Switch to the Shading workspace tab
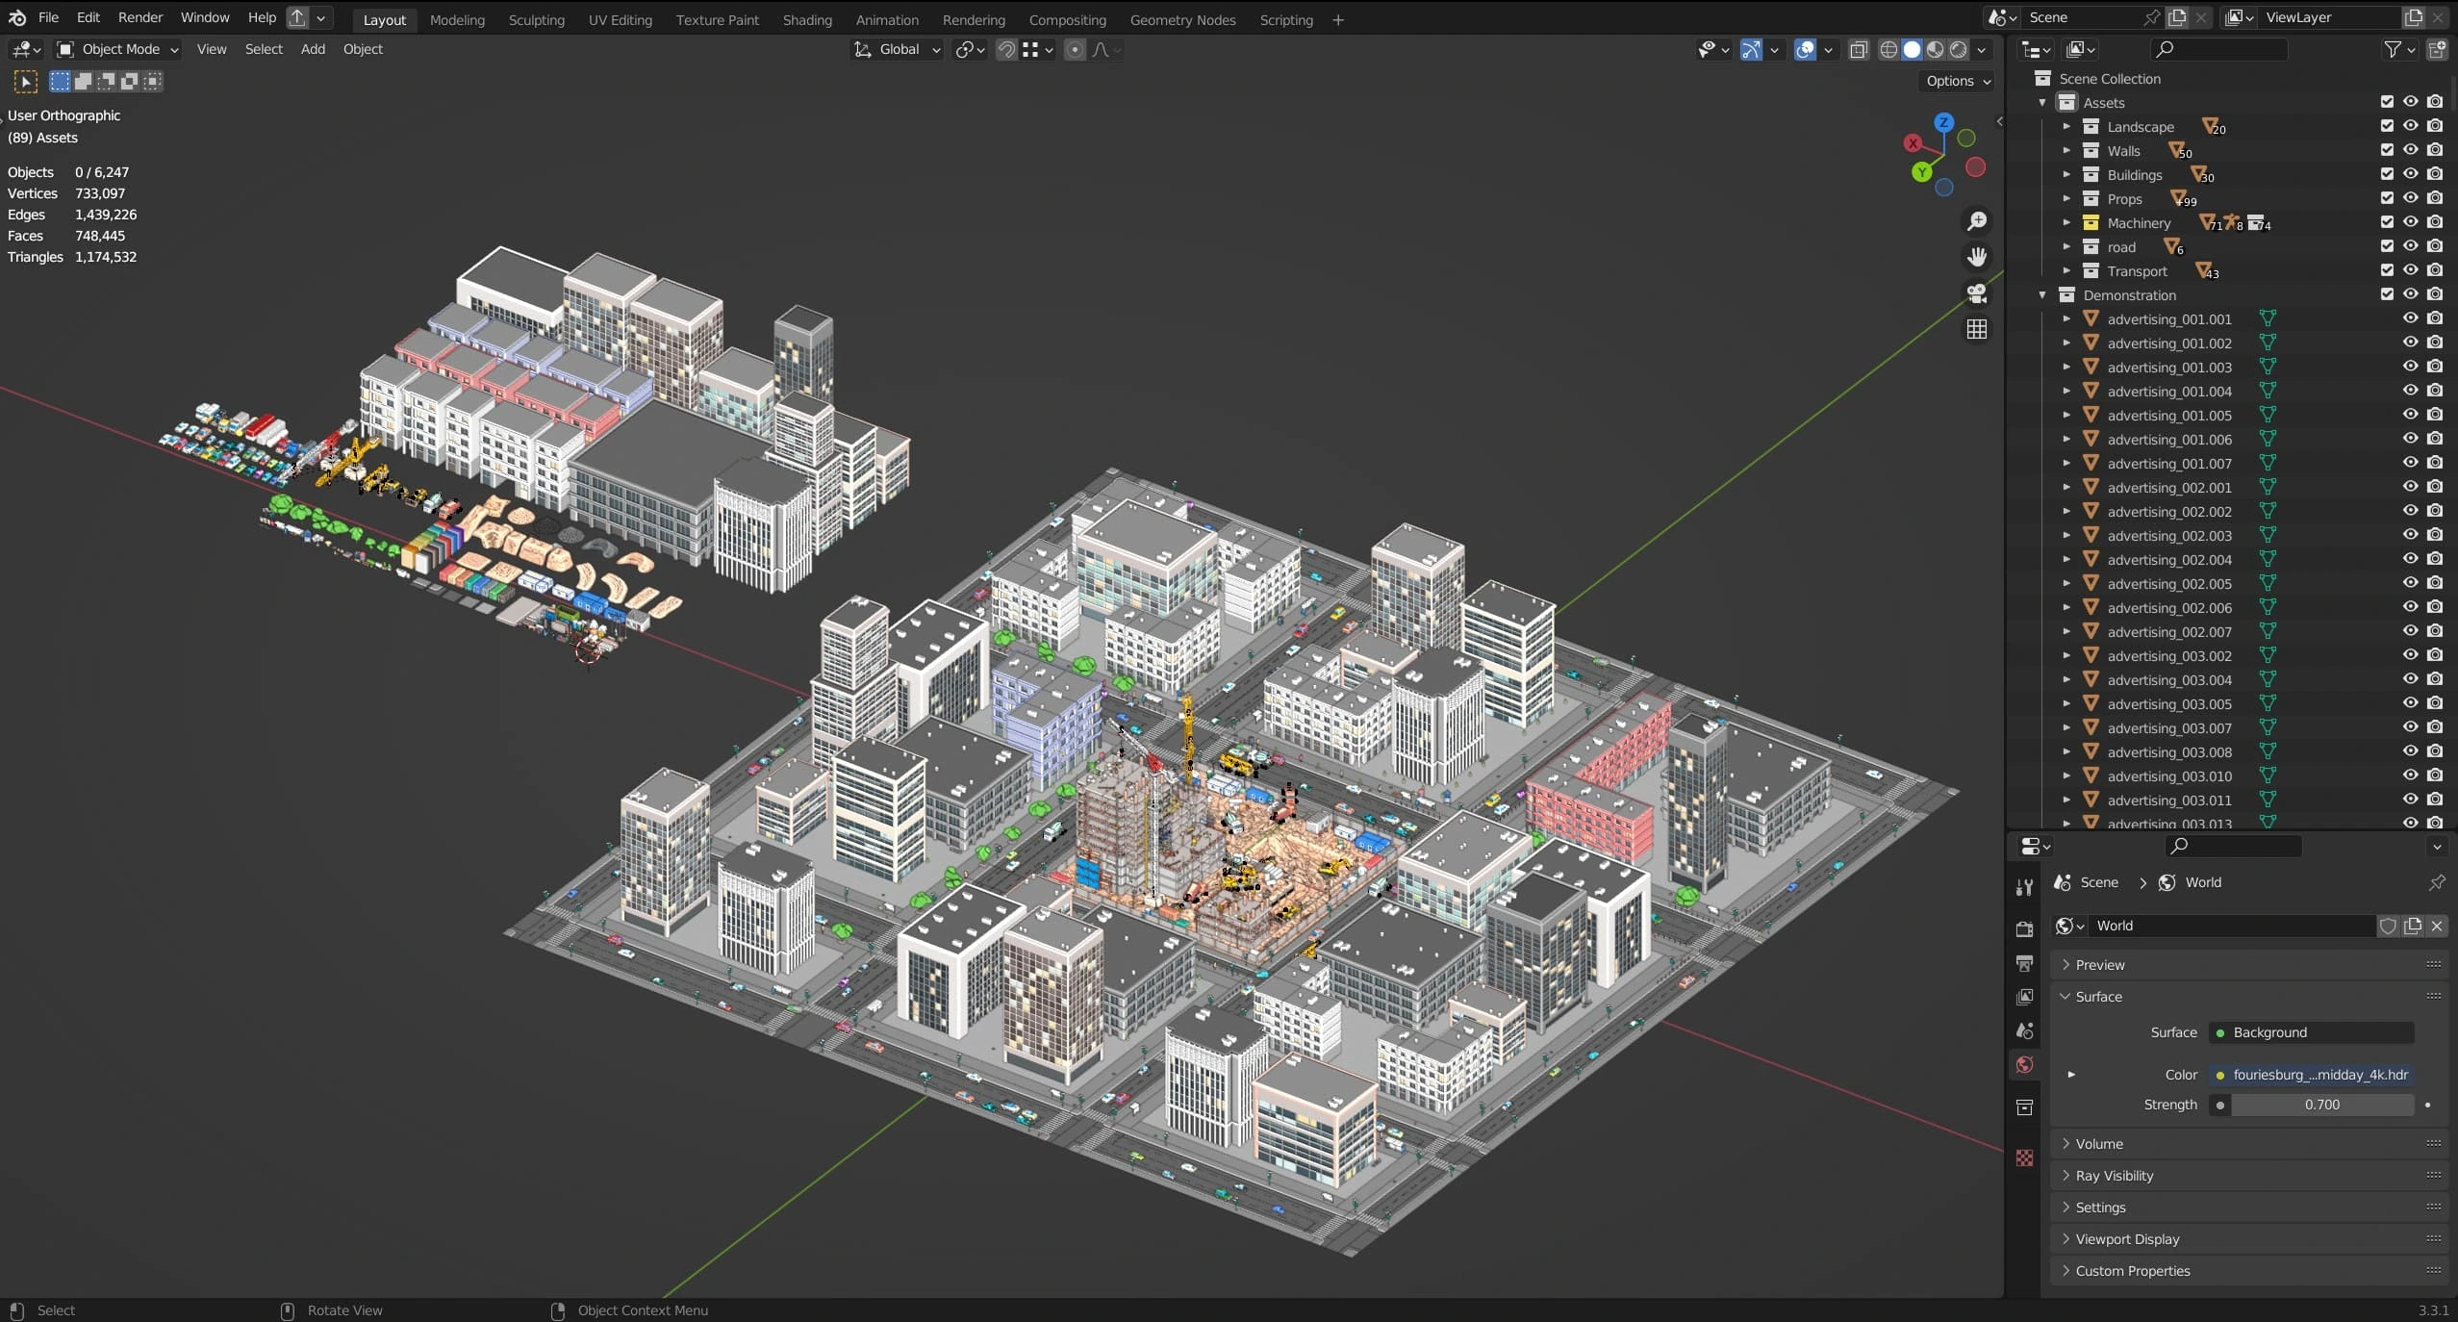This screenshot has width=2458, height=1322. click(806, 19)
